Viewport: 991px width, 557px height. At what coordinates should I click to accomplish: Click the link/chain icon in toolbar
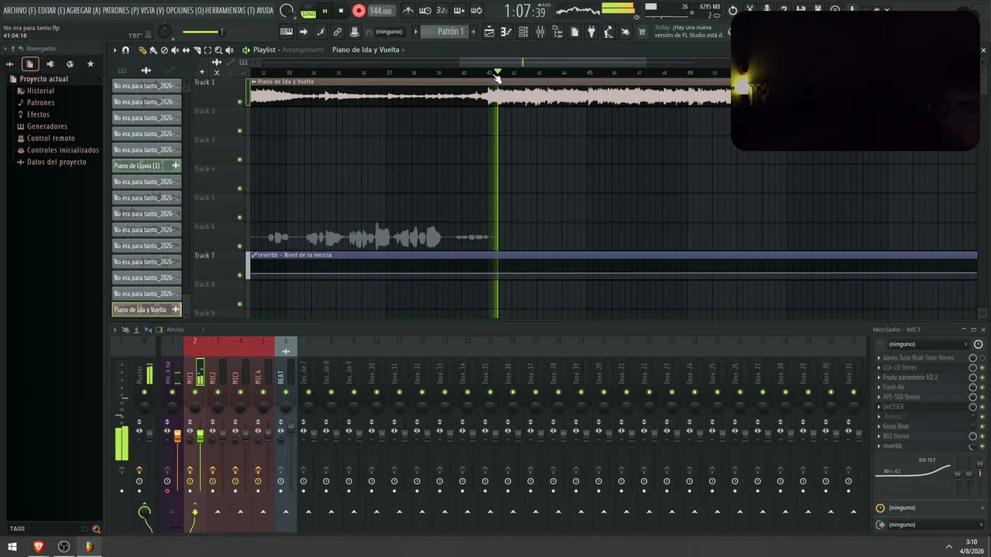coord(338,32)
